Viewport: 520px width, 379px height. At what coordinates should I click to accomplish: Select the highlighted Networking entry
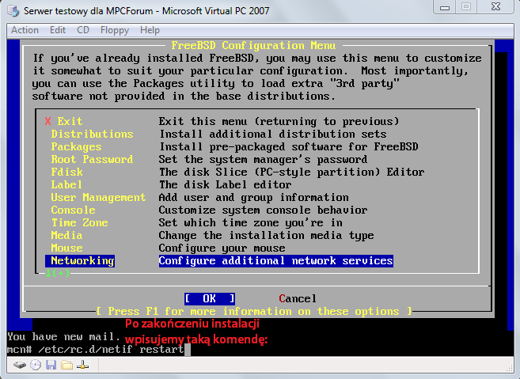80,261
